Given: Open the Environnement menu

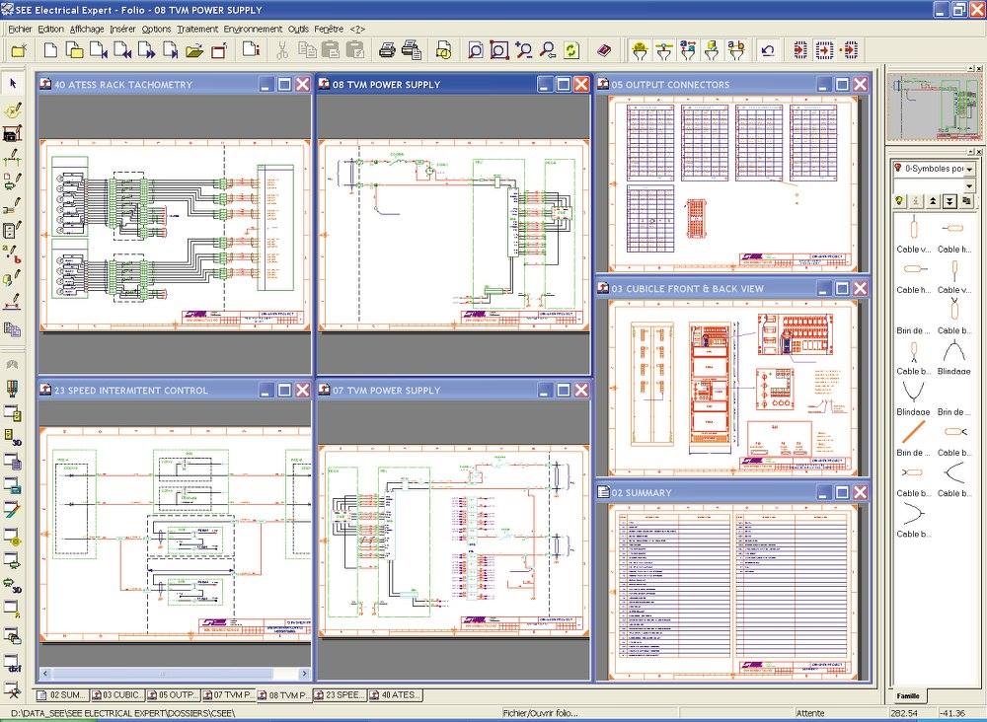Looking at the screenshot, I should click(253, 29).
